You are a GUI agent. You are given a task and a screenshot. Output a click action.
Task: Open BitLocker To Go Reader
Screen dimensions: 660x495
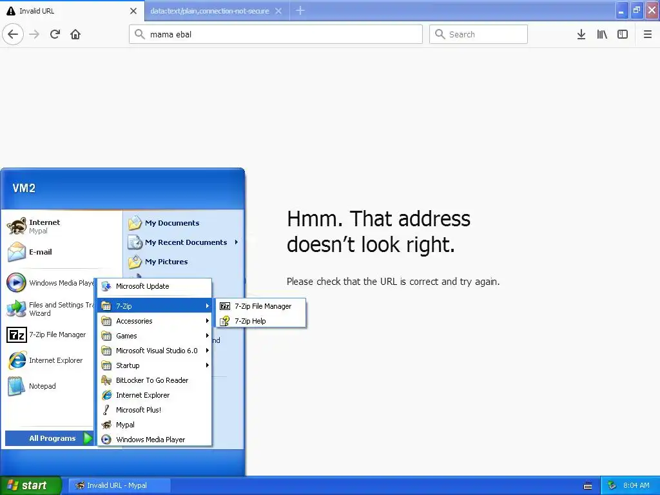pyautogui.click(x=155, y=380)
